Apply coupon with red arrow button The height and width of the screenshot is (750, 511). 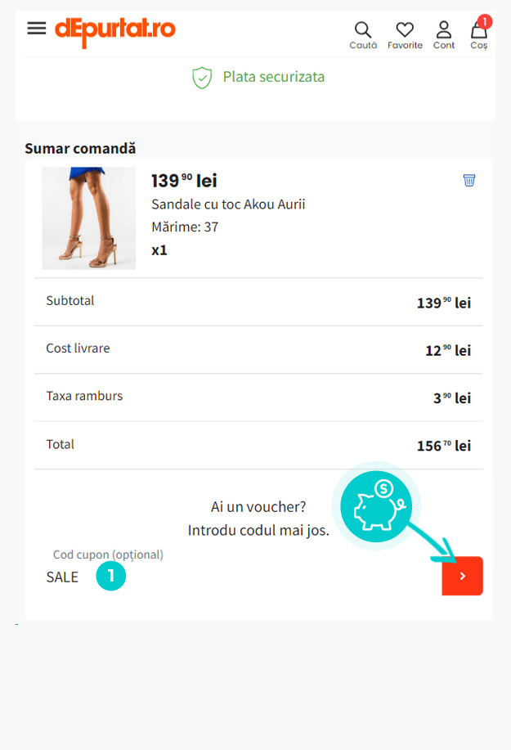pyautogui.click(x=462, y=576)
